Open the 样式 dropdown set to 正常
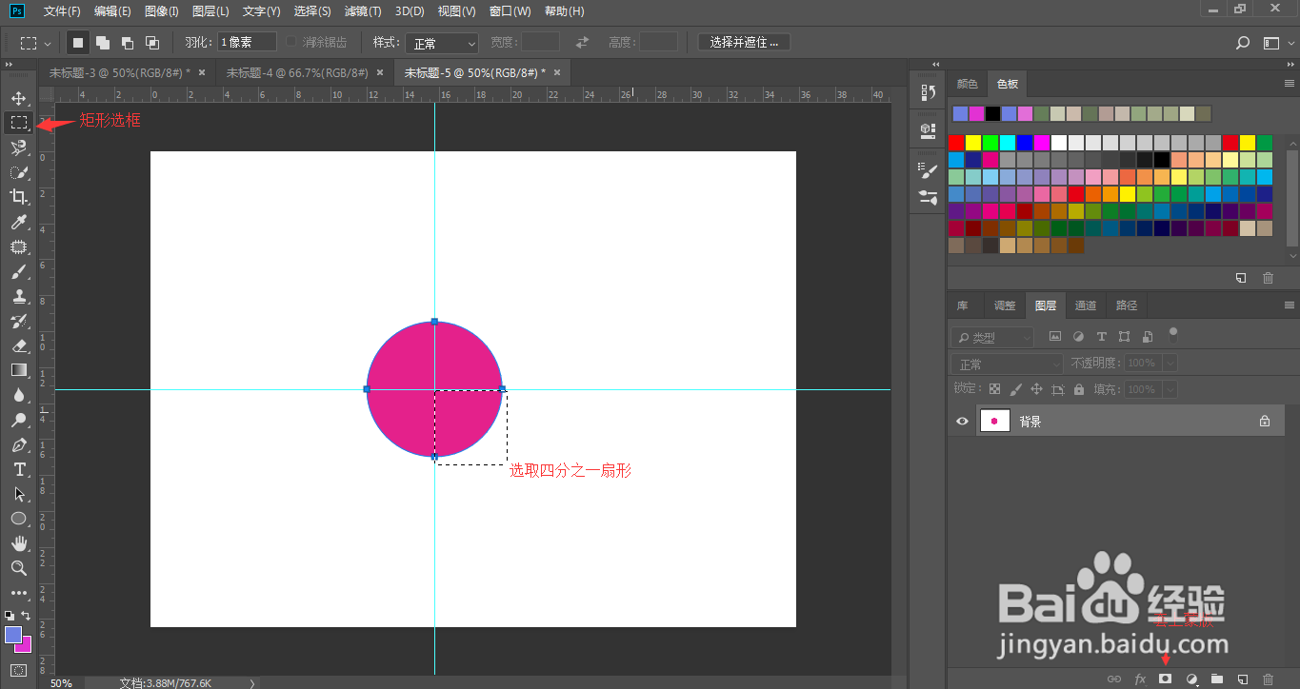 (442, 43)
